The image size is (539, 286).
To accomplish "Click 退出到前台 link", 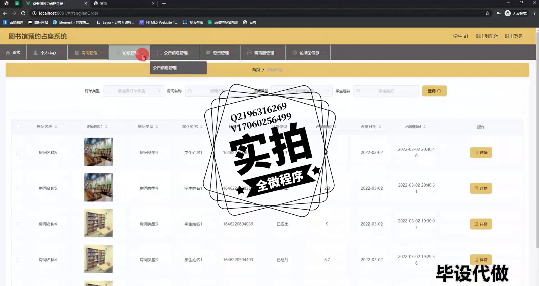I will pos(487,36).
